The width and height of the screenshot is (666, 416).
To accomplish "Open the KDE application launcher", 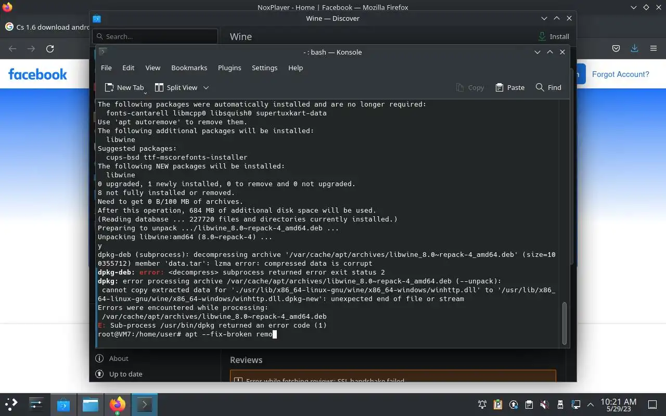I will coord(11,404).
